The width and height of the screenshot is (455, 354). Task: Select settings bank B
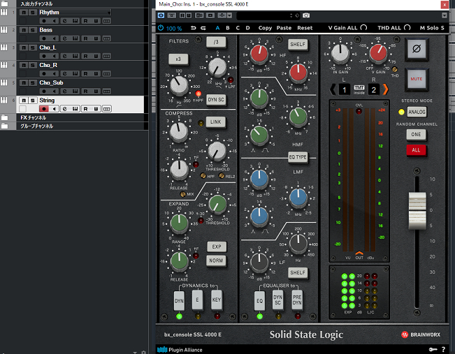tap(228, 28)
